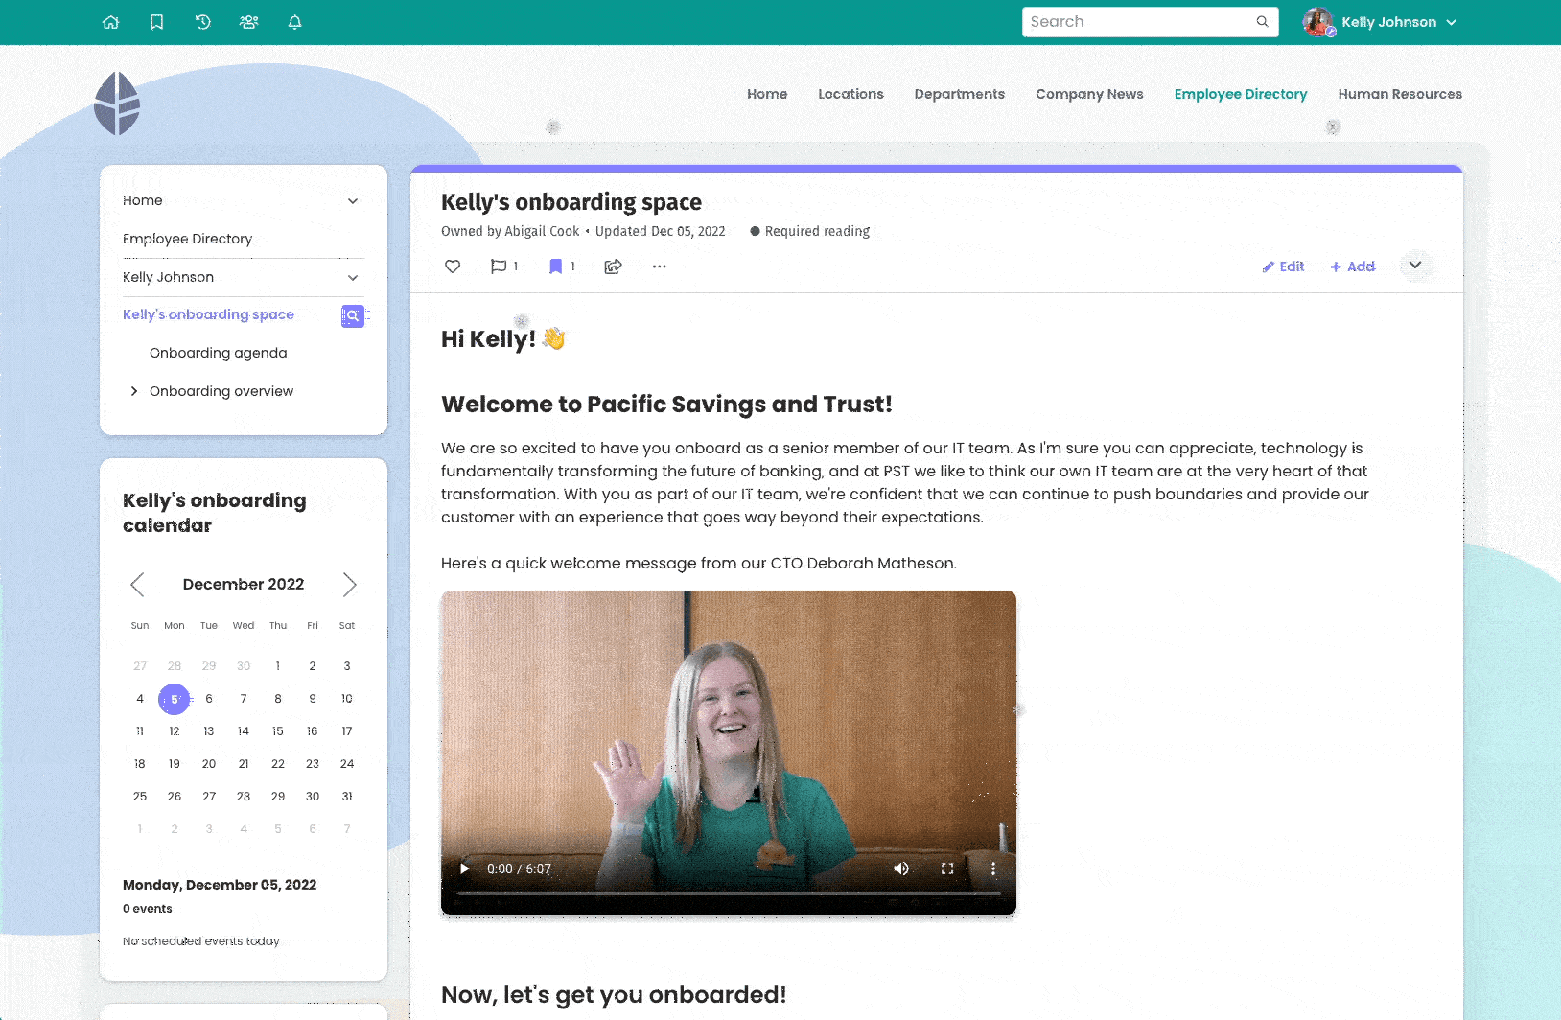Open the Human Resources tab
1561x1020 pixels.
point(1400,94)
